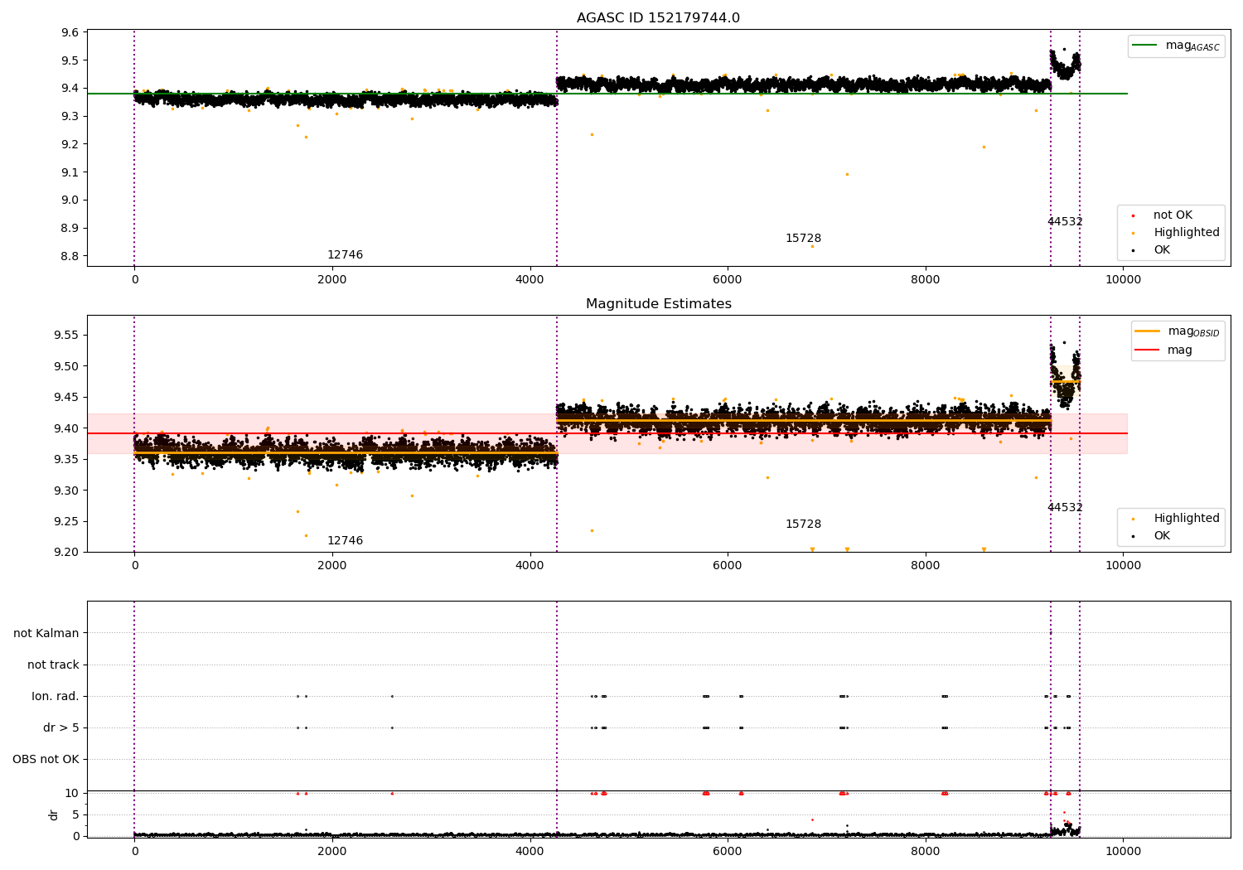The image size is (1243, 870).
Task: Click the '10000' x-tick under the bottom panel
Action: (x=1123, y=852)
